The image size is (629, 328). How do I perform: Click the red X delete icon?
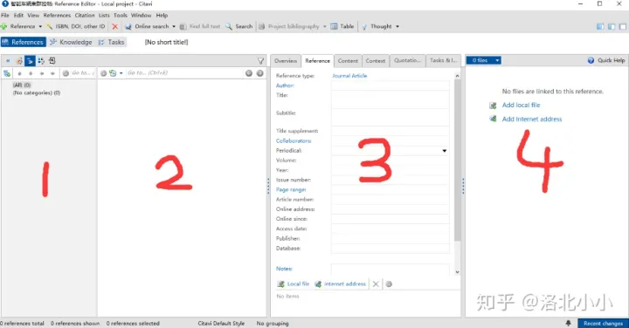point(115,26)
